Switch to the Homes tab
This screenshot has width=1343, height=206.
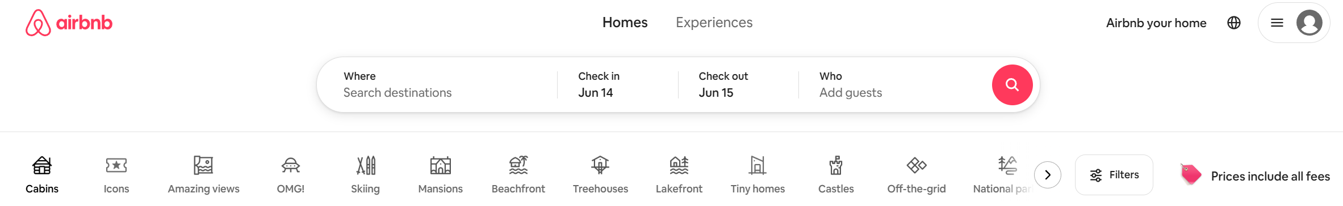coord(625,23)
